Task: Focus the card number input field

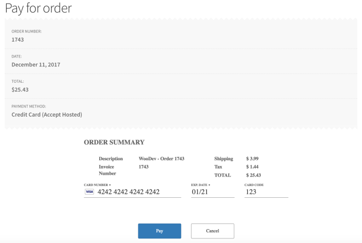Action: 138,192
